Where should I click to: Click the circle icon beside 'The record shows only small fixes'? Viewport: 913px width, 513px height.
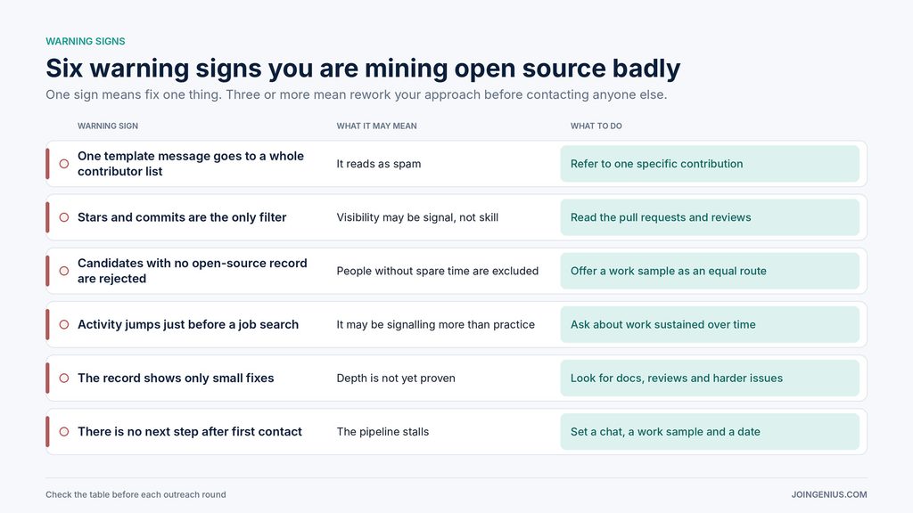pyautogui.click(x=64, y=378)
